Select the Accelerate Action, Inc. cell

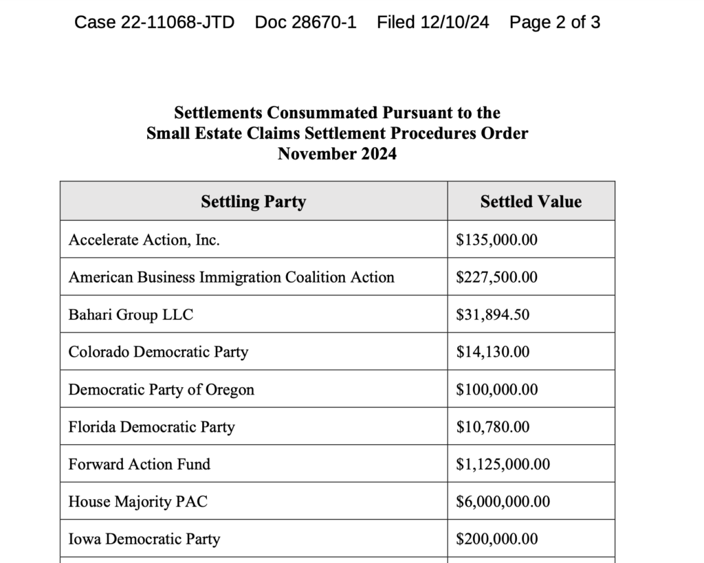tap(144, 240)
